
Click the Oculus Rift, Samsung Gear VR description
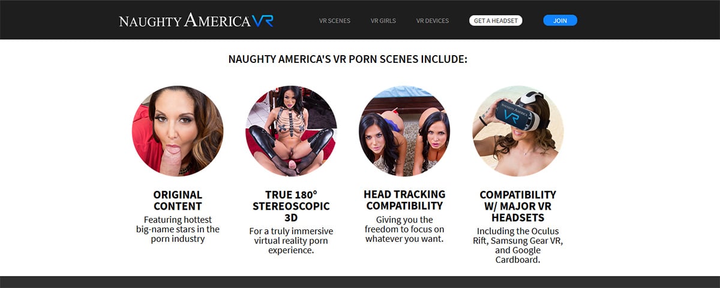click(x=518, y=245)
